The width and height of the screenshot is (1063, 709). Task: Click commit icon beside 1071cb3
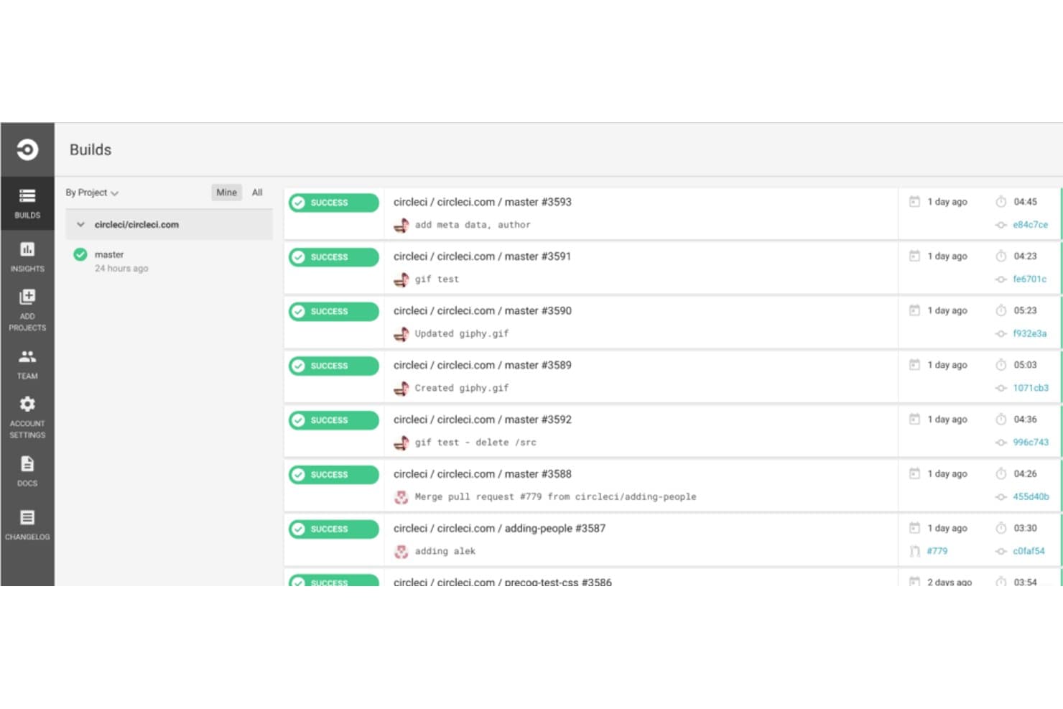coord(1001,388)
